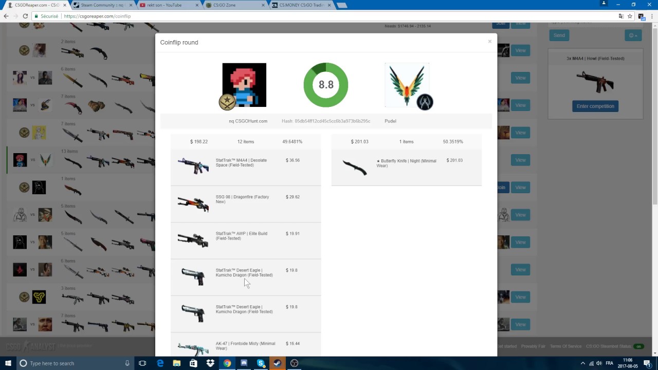Bookmark this page with the star

tap(630, 16)
